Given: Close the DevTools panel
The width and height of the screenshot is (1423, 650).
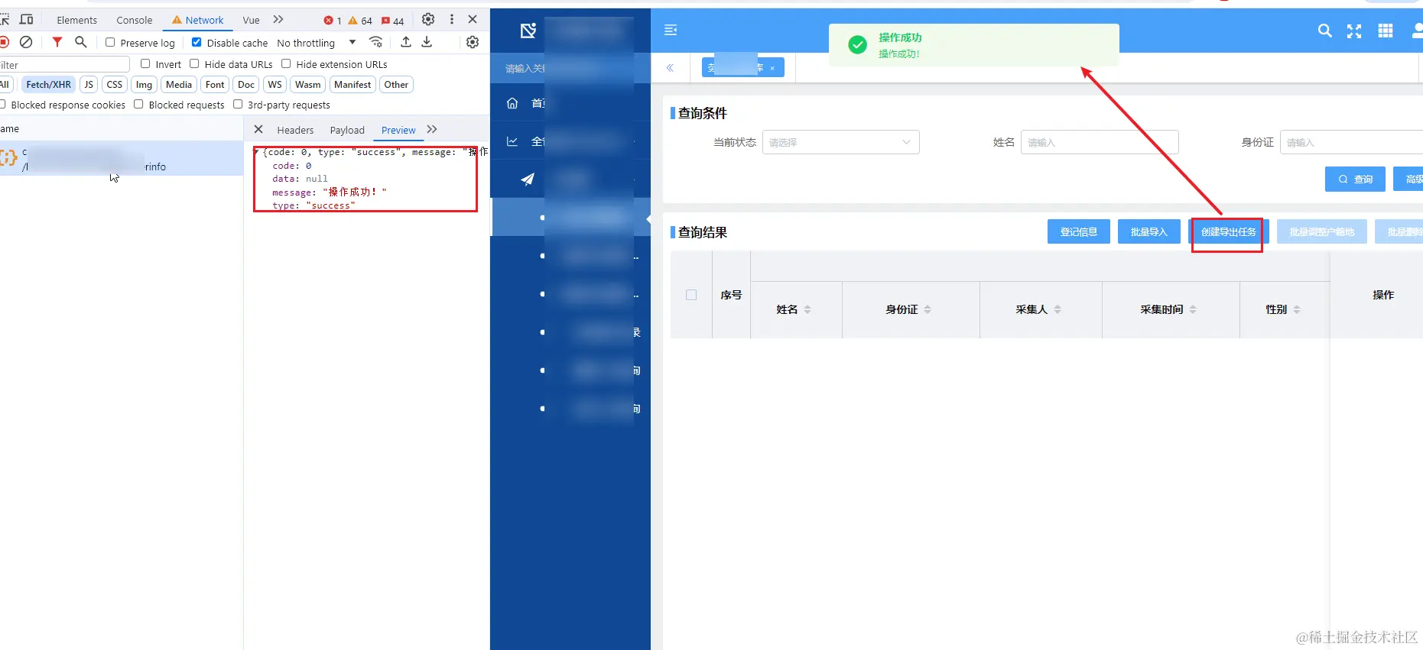Looking at the screenshot, I should [x=473, y=20].
